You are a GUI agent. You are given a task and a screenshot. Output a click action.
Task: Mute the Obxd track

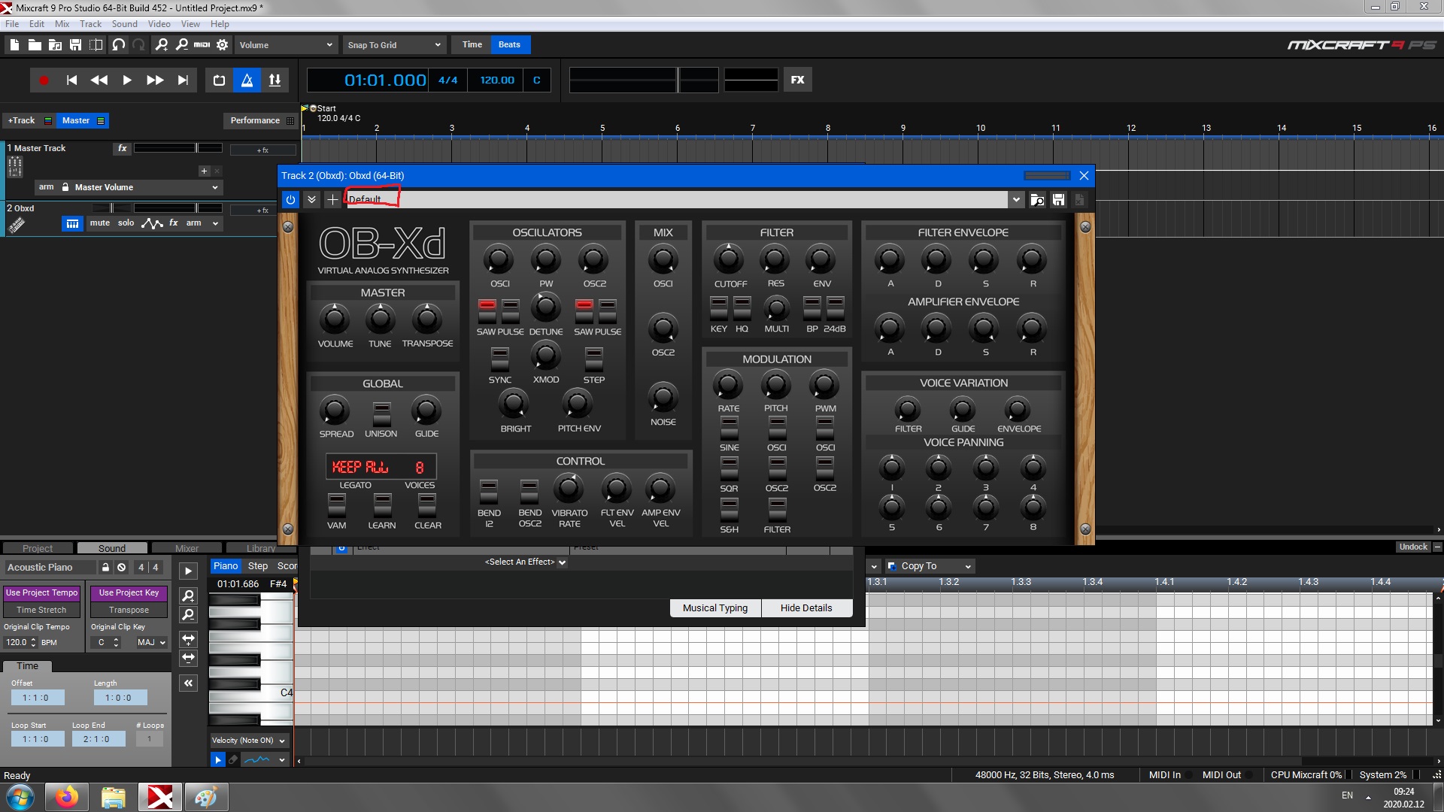click(100, 223)
